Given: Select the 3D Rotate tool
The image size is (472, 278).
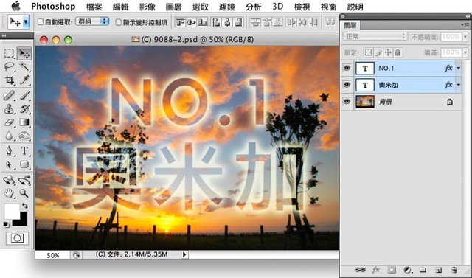Looking at the screenshot, I should coord(9,180).
